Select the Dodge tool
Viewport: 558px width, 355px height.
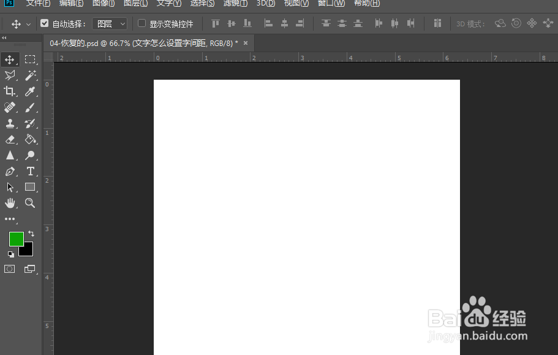tap(30, 155)
